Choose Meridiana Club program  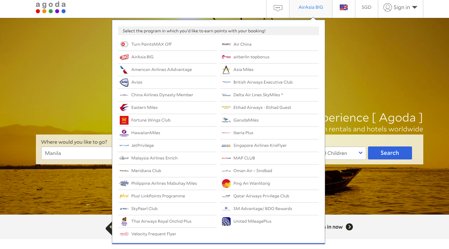point(167,171)
